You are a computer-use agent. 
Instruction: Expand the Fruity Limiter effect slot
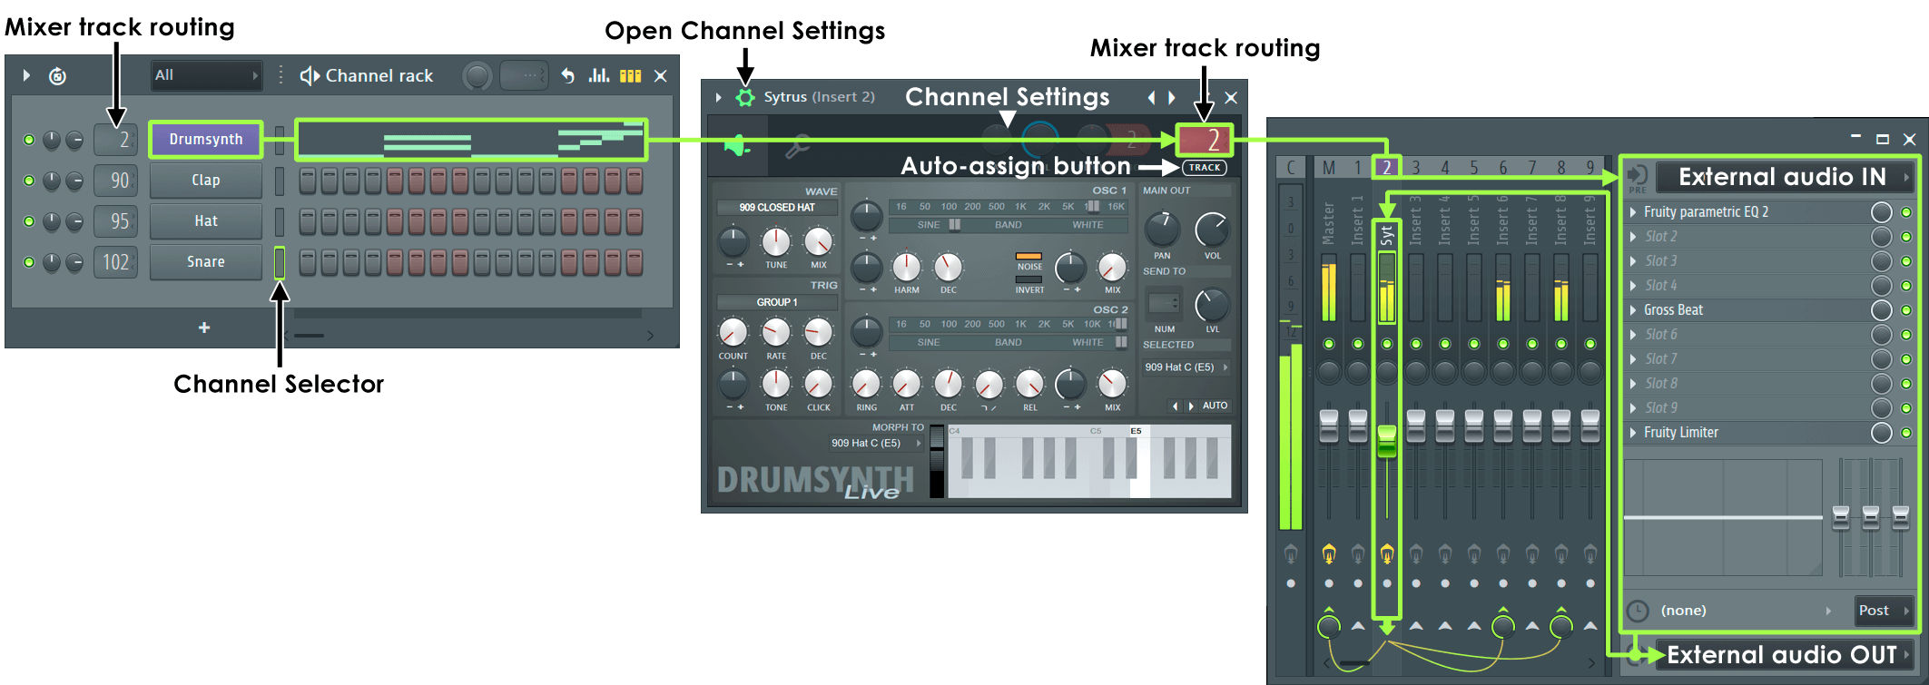pos(1633,433)
